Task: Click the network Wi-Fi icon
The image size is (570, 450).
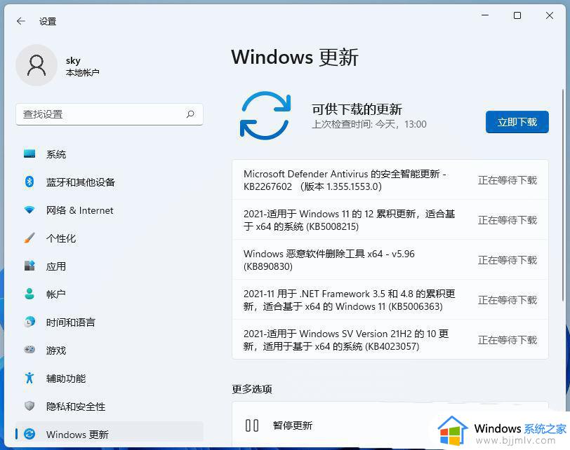Action: click(29, 210)
